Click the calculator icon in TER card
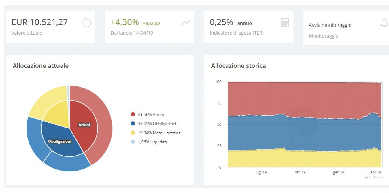Image resolution: width=389 pixels, height=193 pixels. tap(285, 23)
